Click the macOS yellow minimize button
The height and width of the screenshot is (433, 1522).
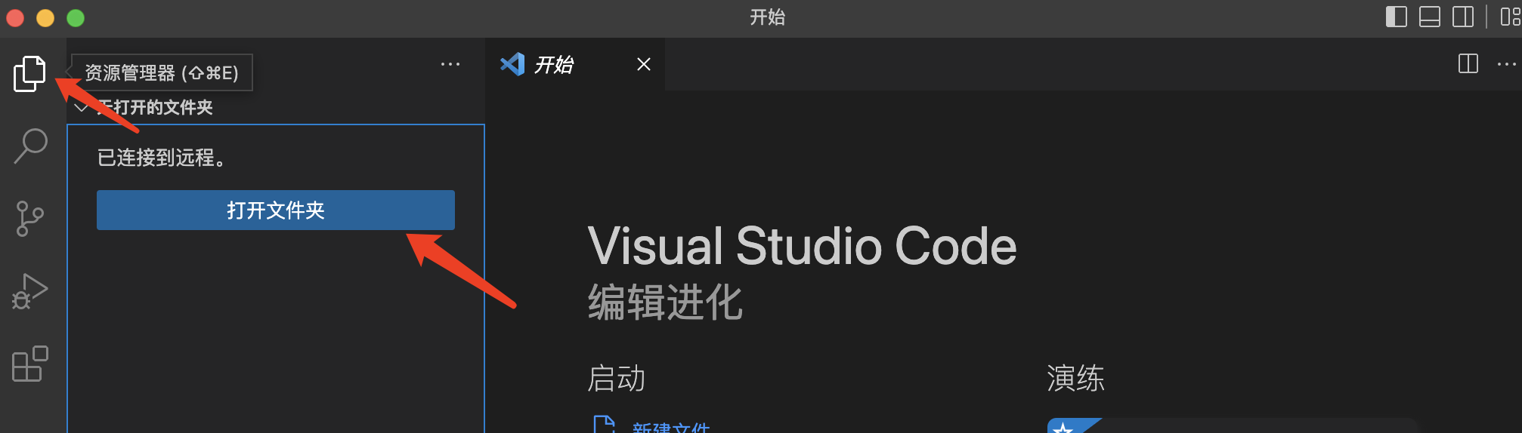(45, 18)
